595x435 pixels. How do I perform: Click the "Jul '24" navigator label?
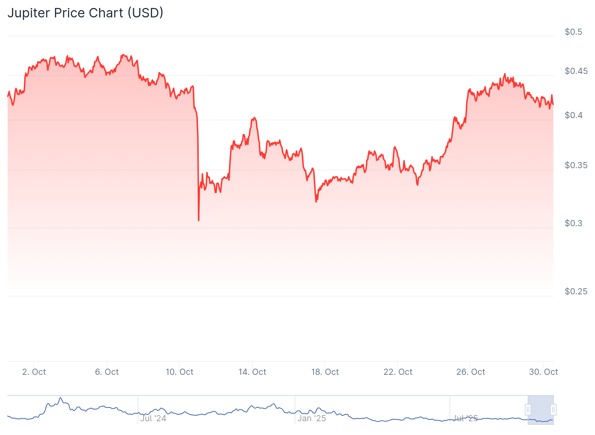153,418
